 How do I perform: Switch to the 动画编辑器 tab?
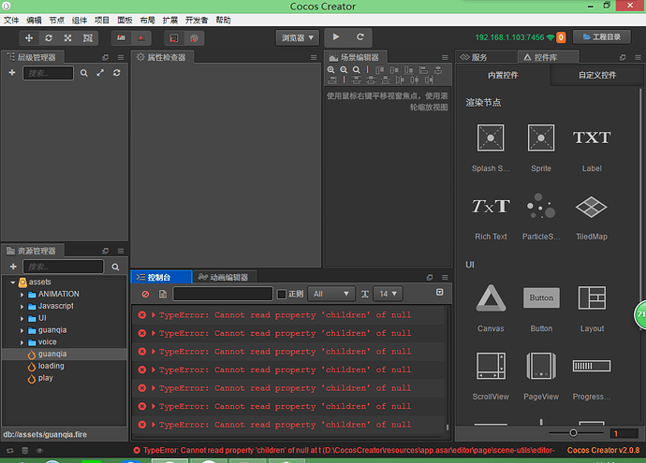pos(224,278)
